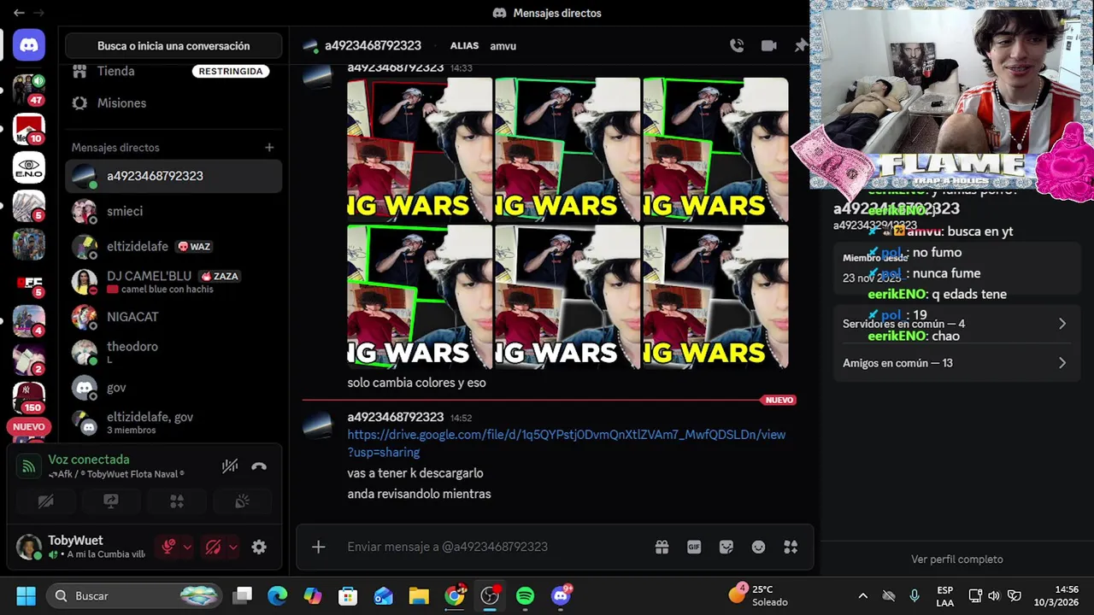Open user settings gear
This screenshot has height=615, width=1094.
coord(259,547)
